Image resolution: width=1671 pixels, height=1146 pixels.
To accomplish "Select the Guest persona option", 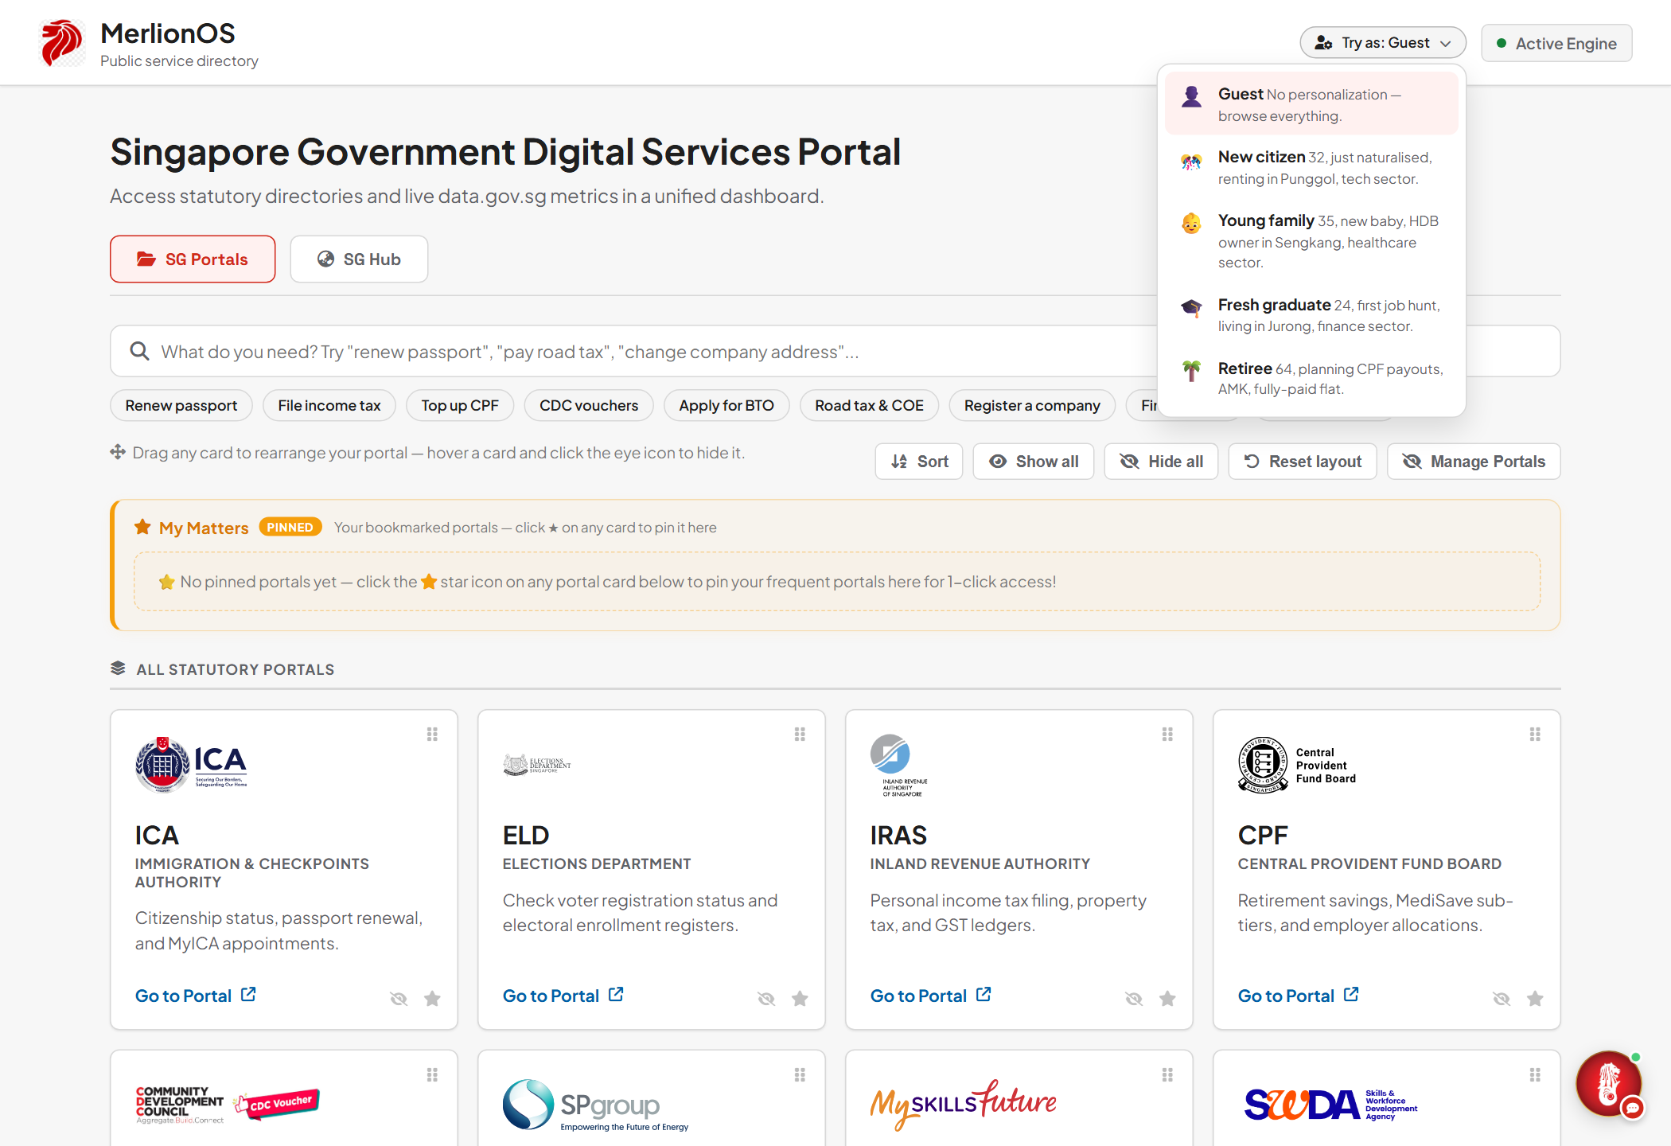I will pyautogui.click(x=1311, y=104).
